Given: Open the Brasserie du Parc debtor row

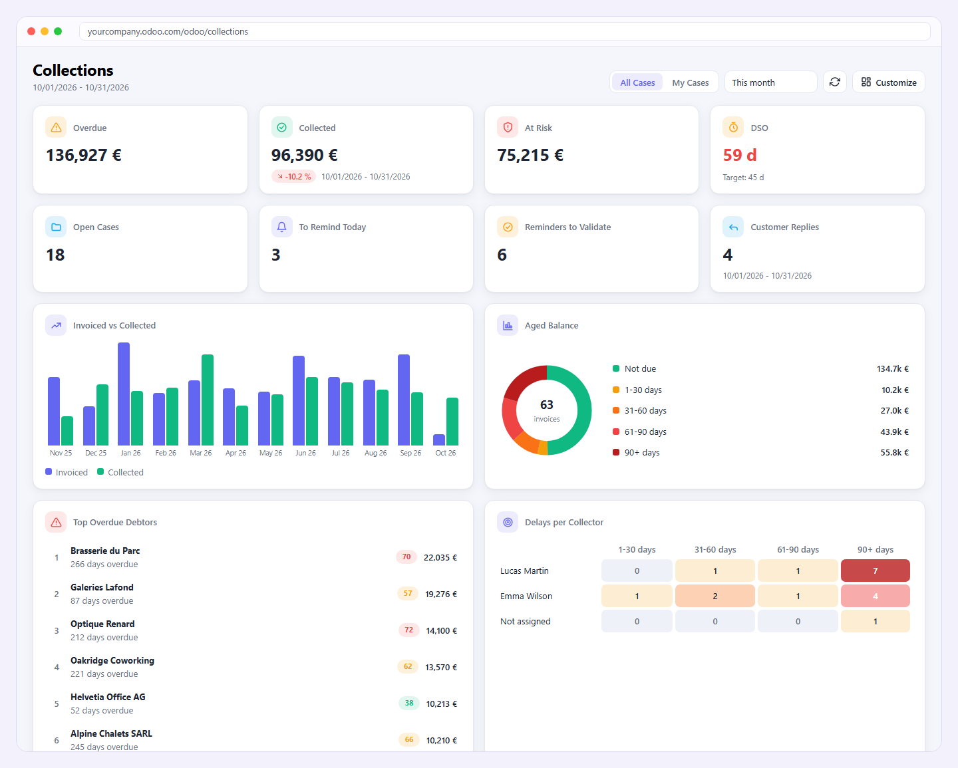Looking at the screenshot, I should [253, 557].
